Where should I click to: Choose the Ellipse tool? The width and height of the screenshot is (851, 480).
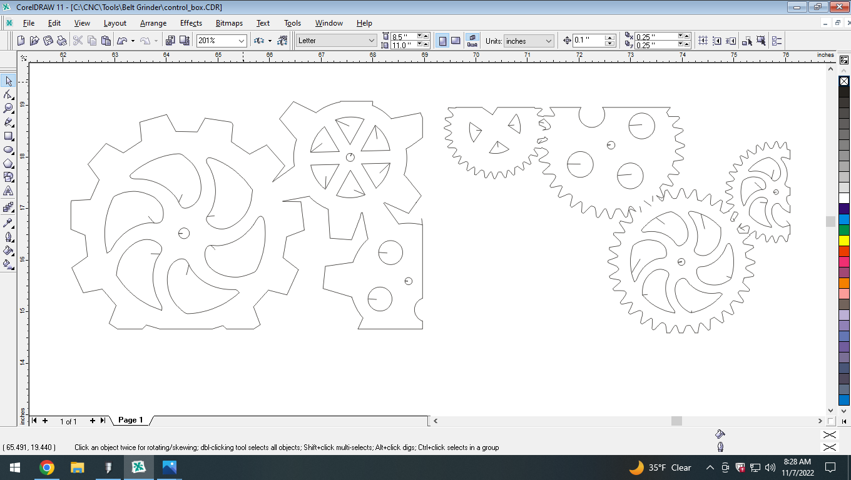point(8,150)
